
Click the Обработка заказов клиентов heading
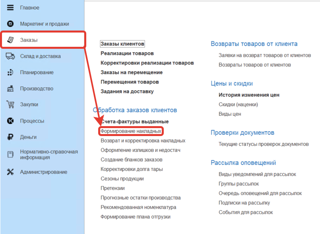pos(135,110)
